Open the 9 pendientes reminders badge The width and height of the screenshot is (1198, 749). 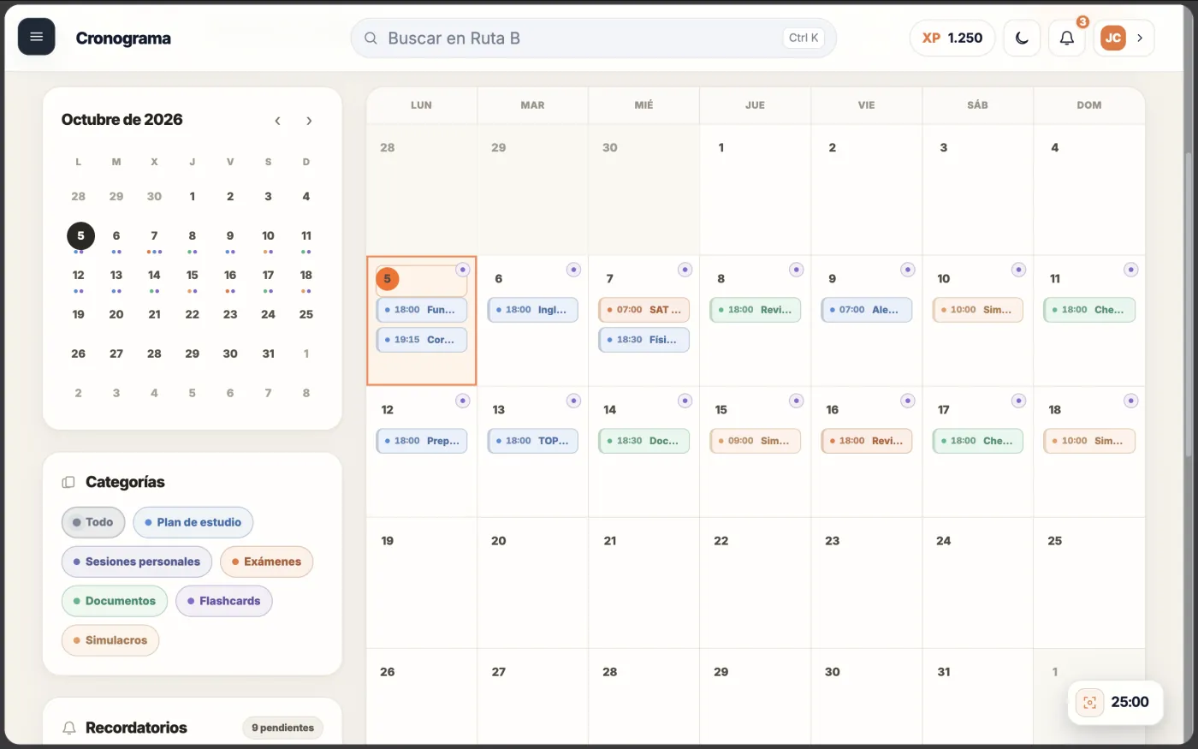[282, 728]
